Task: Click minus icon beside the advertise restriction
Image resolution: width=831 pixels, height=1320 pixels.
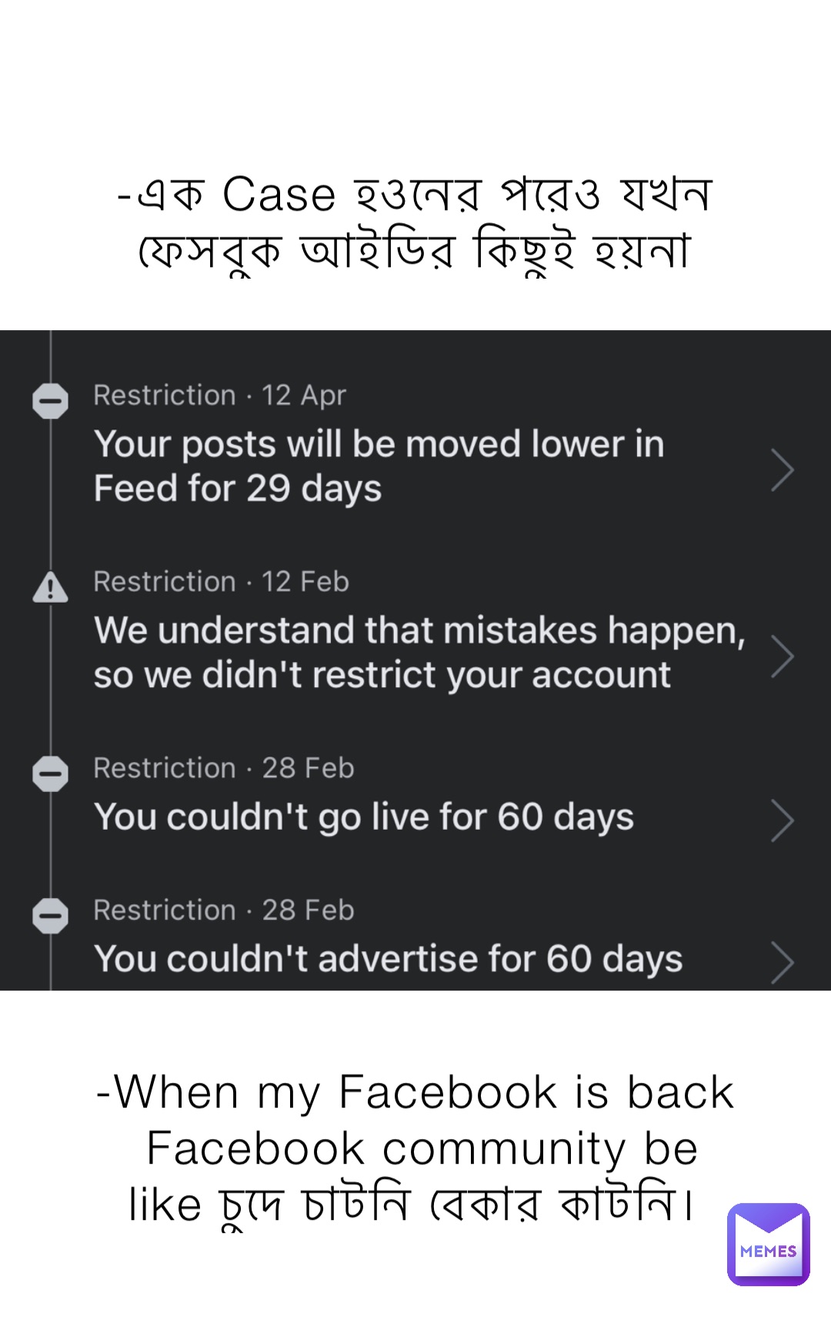Action: 51,916
